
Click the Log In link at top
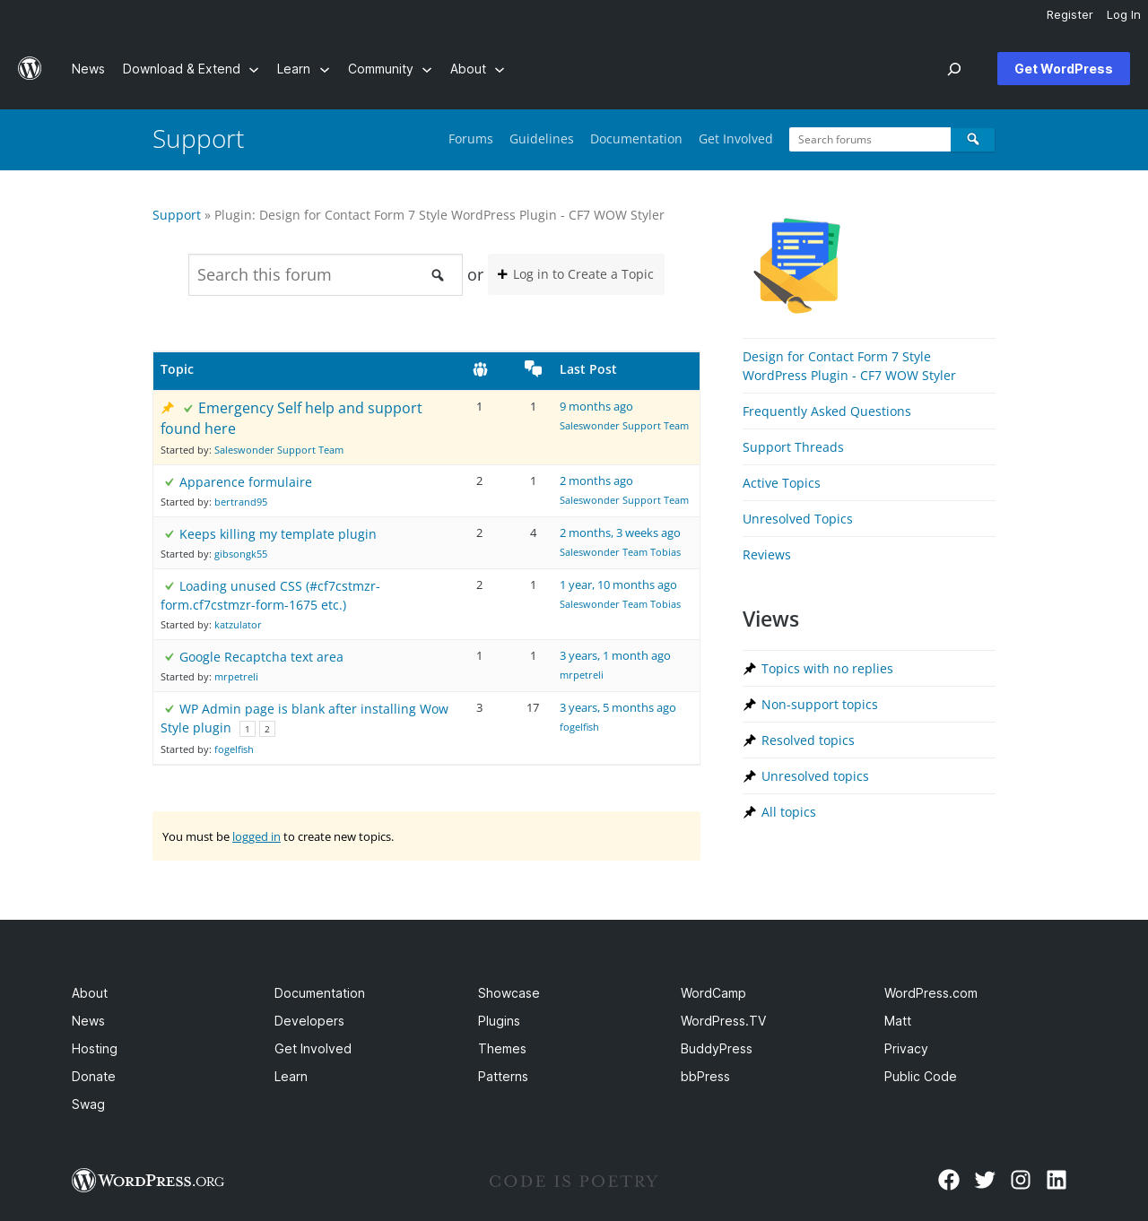click(x=1123, y=15)
